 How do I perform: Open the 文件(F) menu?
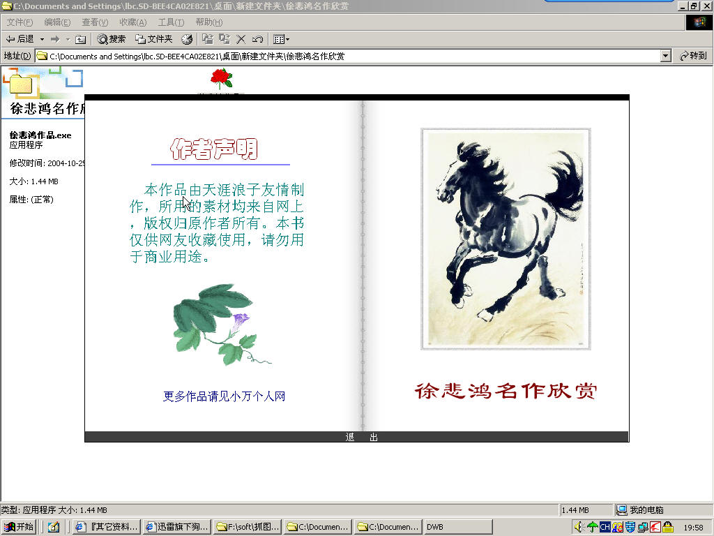(20, 22)
